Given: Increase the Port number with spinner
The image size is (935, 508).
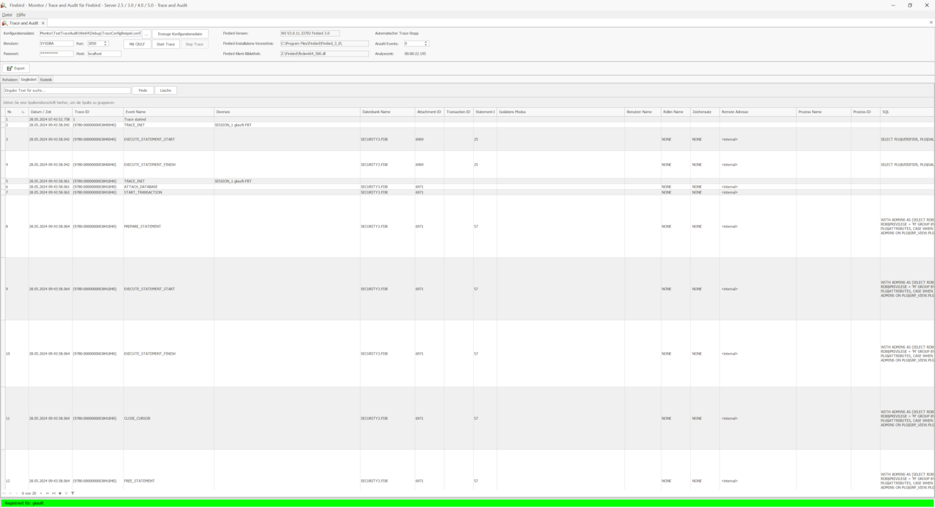Looking at the screenshot, I should (x=105, y=42).
